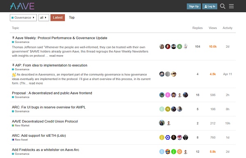Expand the Governance category dropdown
Viewport: 246px width, 158px height.
(x=23, y=18)
